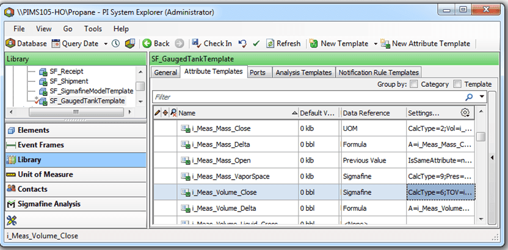
Task: Open the Database selector
Action: 27,43
